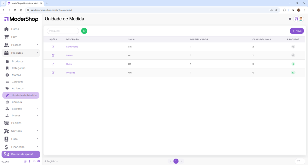Click the green refresh icon button
This screenshot has height=165, width=308.
tap(84, 31)
